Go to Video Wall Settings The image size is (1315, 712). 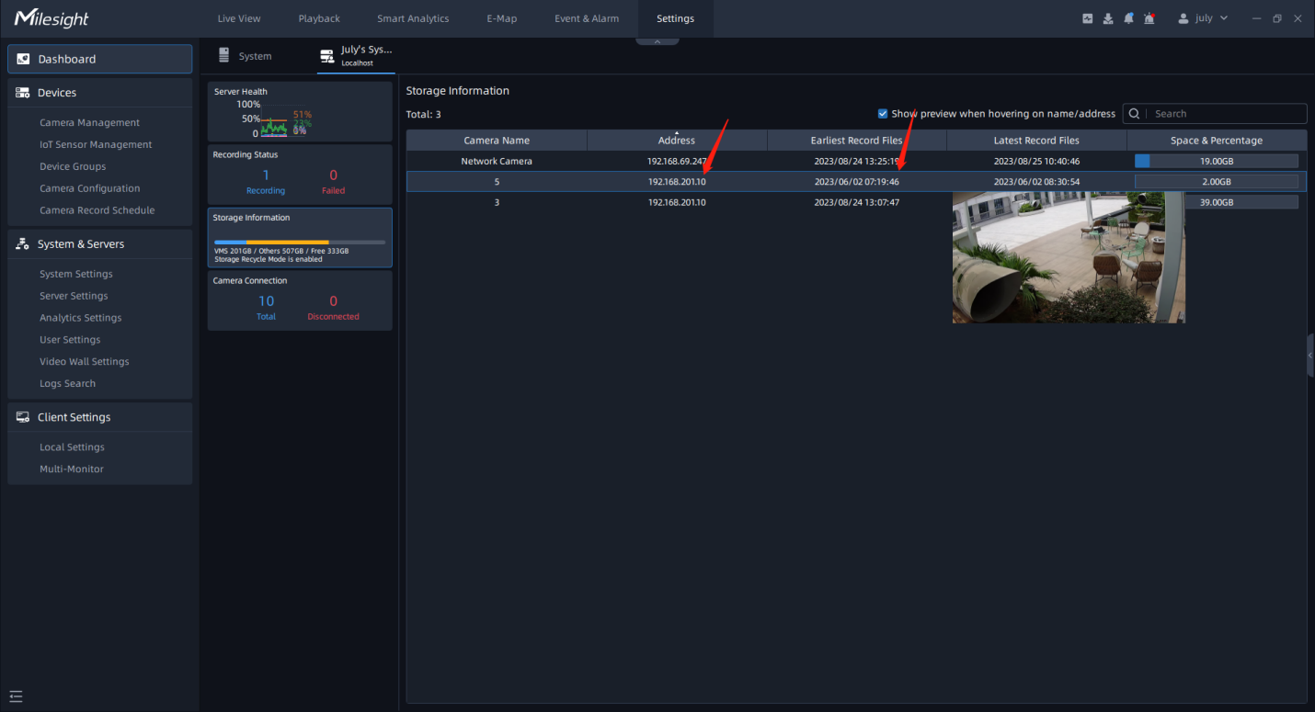tap(84, 361)
